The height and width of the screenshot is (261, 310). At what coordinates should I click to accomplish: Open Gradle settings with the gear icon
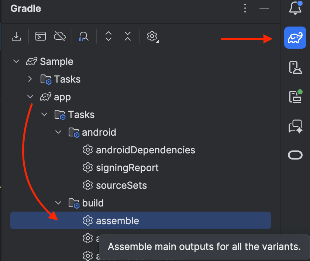pos(152,36)
